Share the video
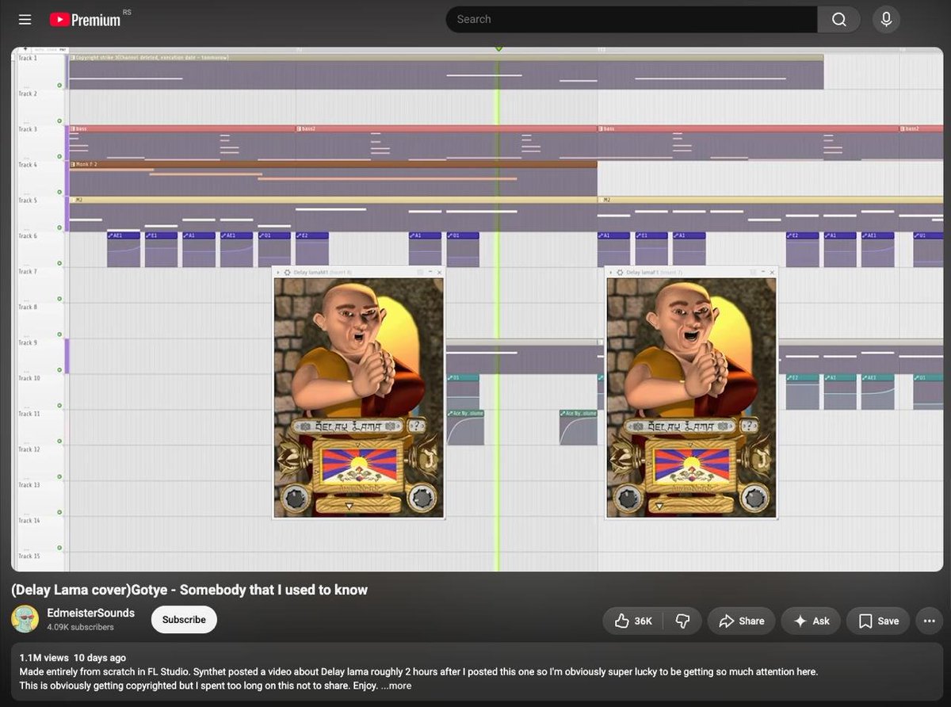 click(741, 621)
